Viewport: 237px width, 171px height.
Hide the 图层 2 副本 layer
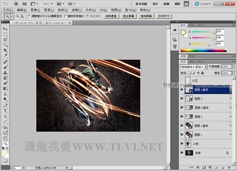tap(182, 108)
